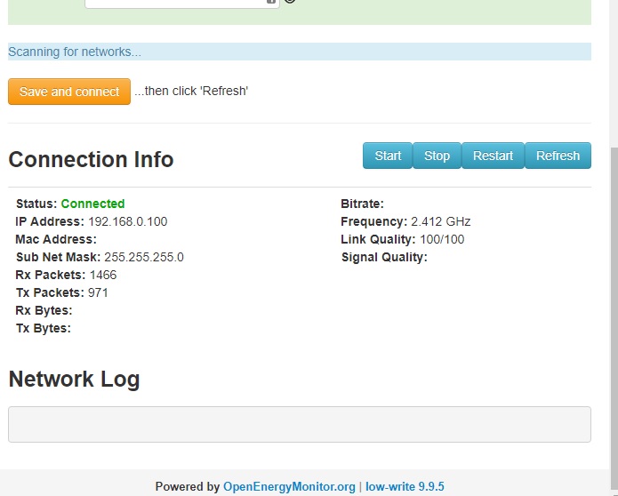Restart the WiFi connection
618x496 pixels.
(493, 156)
